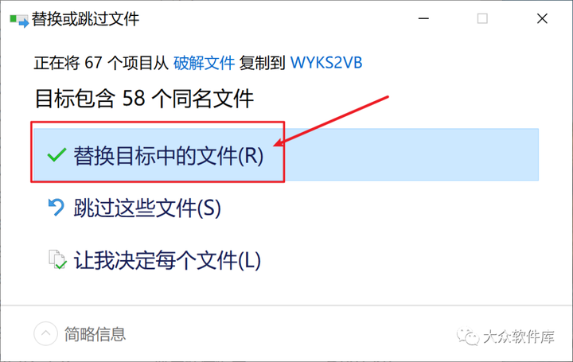Viewport: 573px width, 362px height.
Task: Click the compare files icon with checkmark
Action: coord(57,259)
